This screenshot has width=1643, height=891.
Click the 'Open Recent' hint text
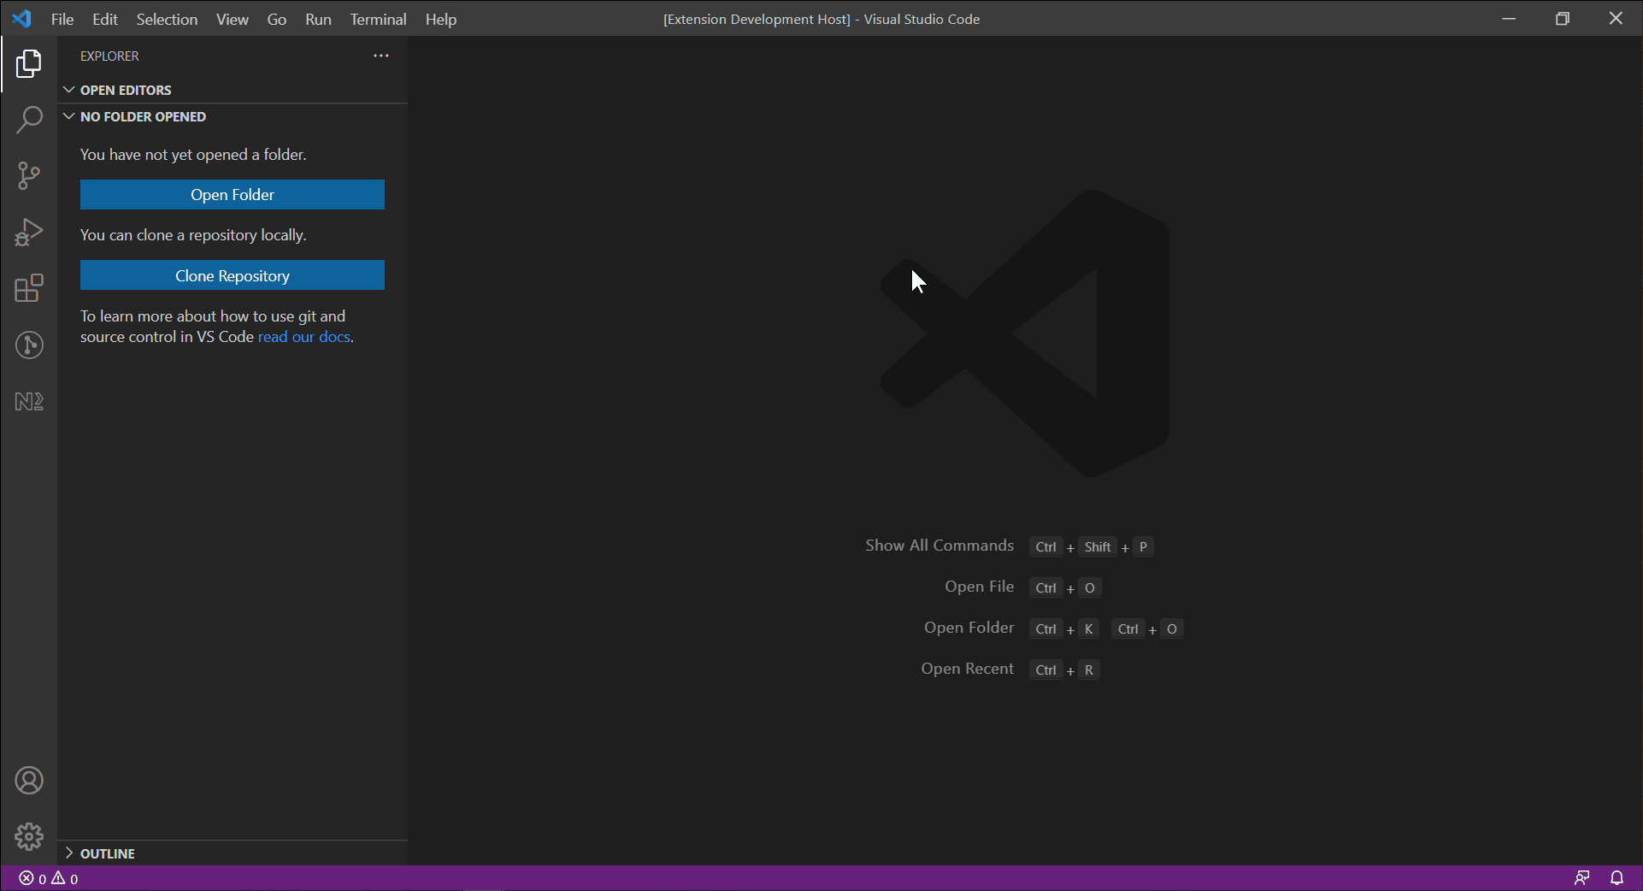click(x=968, y=669)
